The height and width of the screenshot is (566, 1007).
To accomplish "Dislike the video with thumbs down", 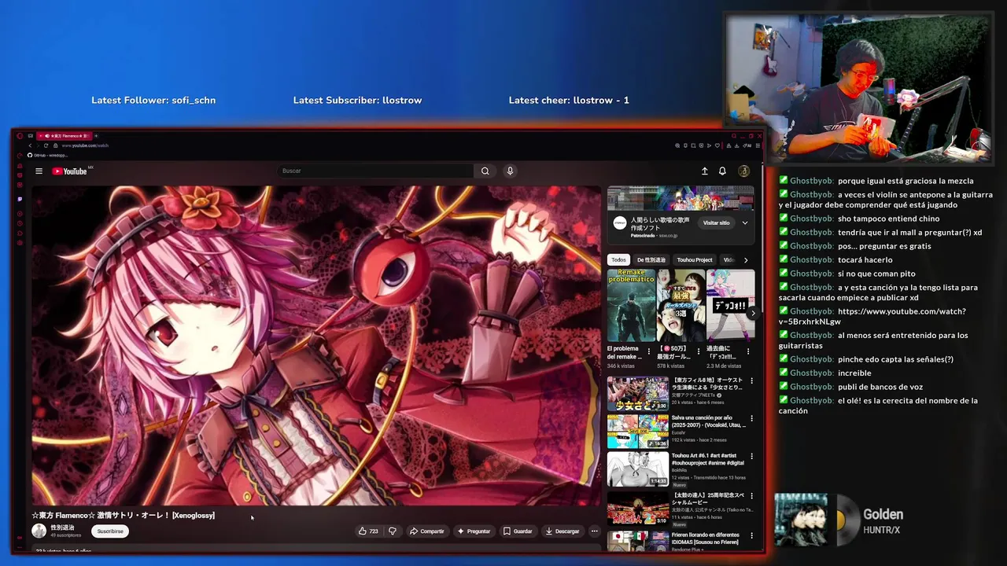I will click(393, 531).
